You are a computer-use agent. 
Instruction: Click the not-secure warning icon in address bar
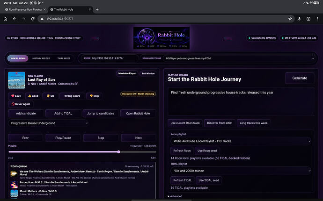pos(42,19)
